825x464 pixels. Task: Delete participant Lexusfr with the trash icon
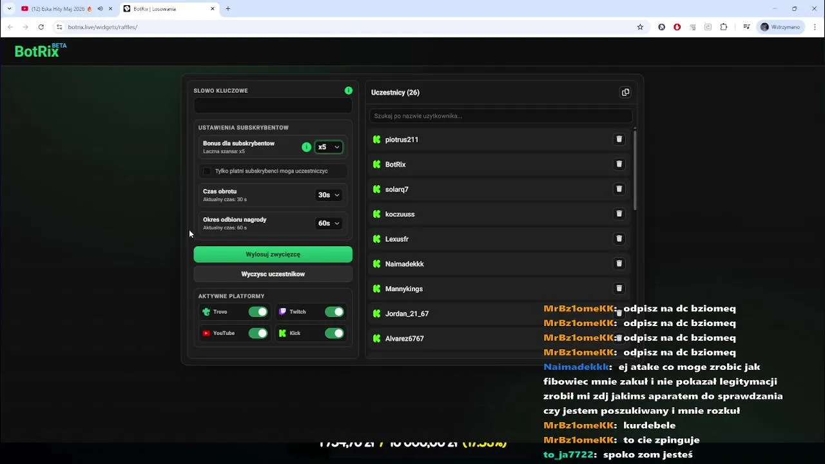pos(619,238)
